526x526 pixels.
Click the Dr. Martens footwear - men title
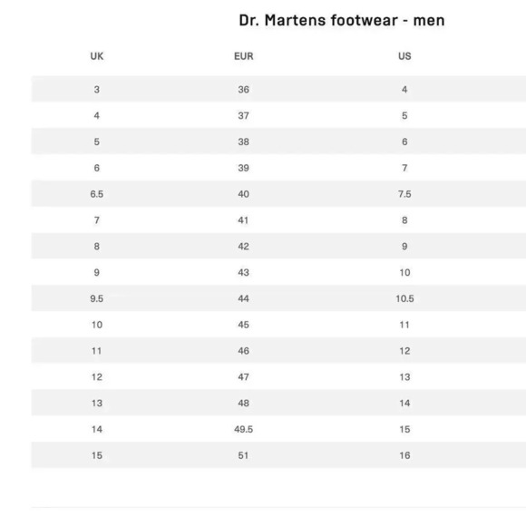(342, 21)
